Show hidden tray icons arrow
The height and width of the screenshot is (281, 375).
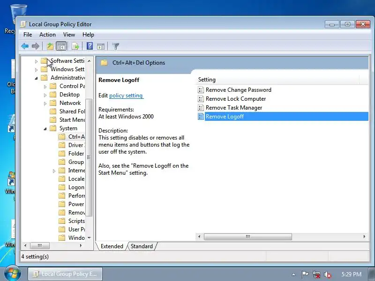[x=293, y=274]
